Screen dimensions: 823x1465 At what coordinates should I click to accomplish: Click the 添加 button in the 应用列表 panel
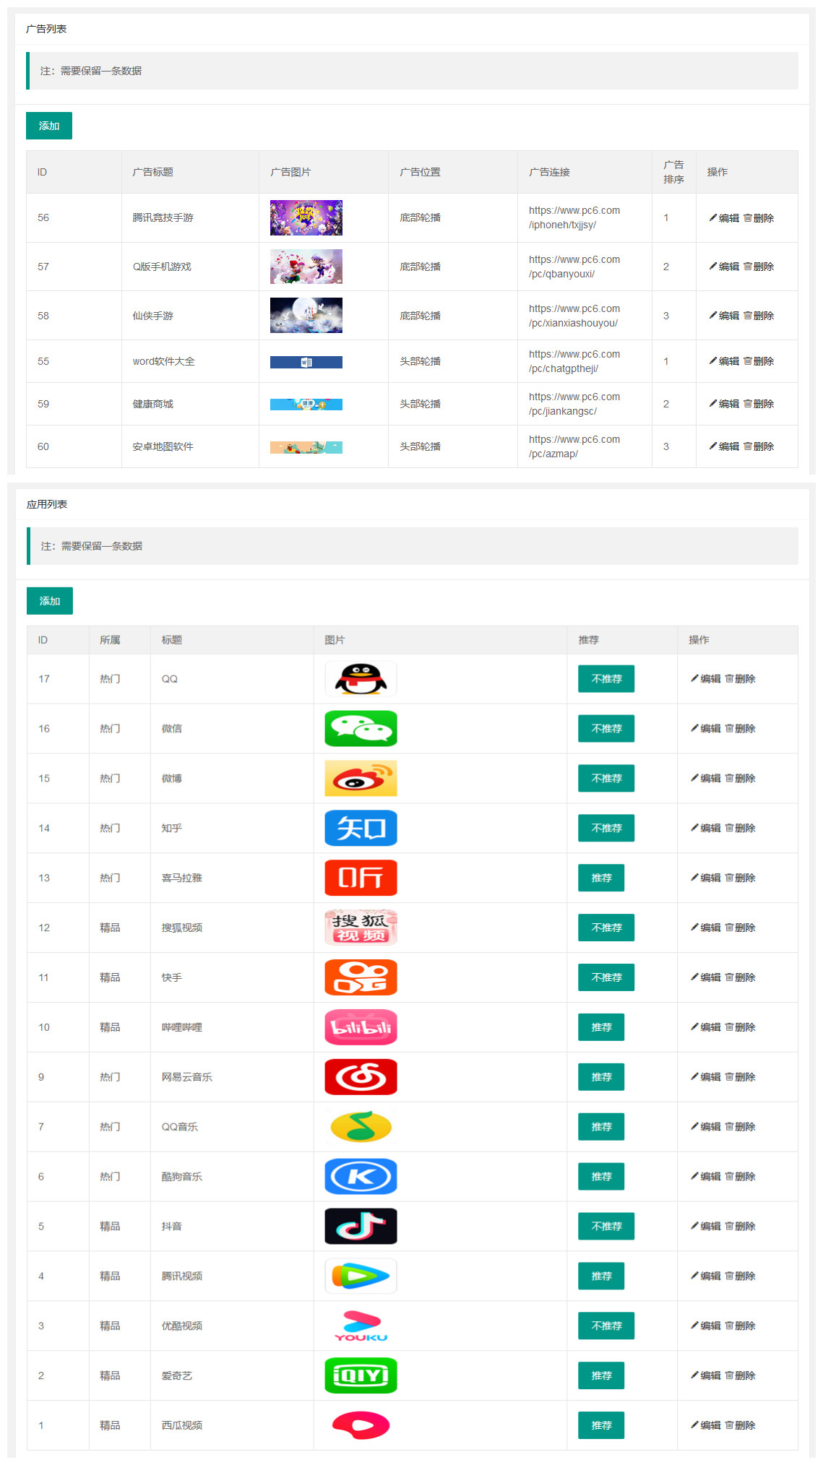pos(50,601)
